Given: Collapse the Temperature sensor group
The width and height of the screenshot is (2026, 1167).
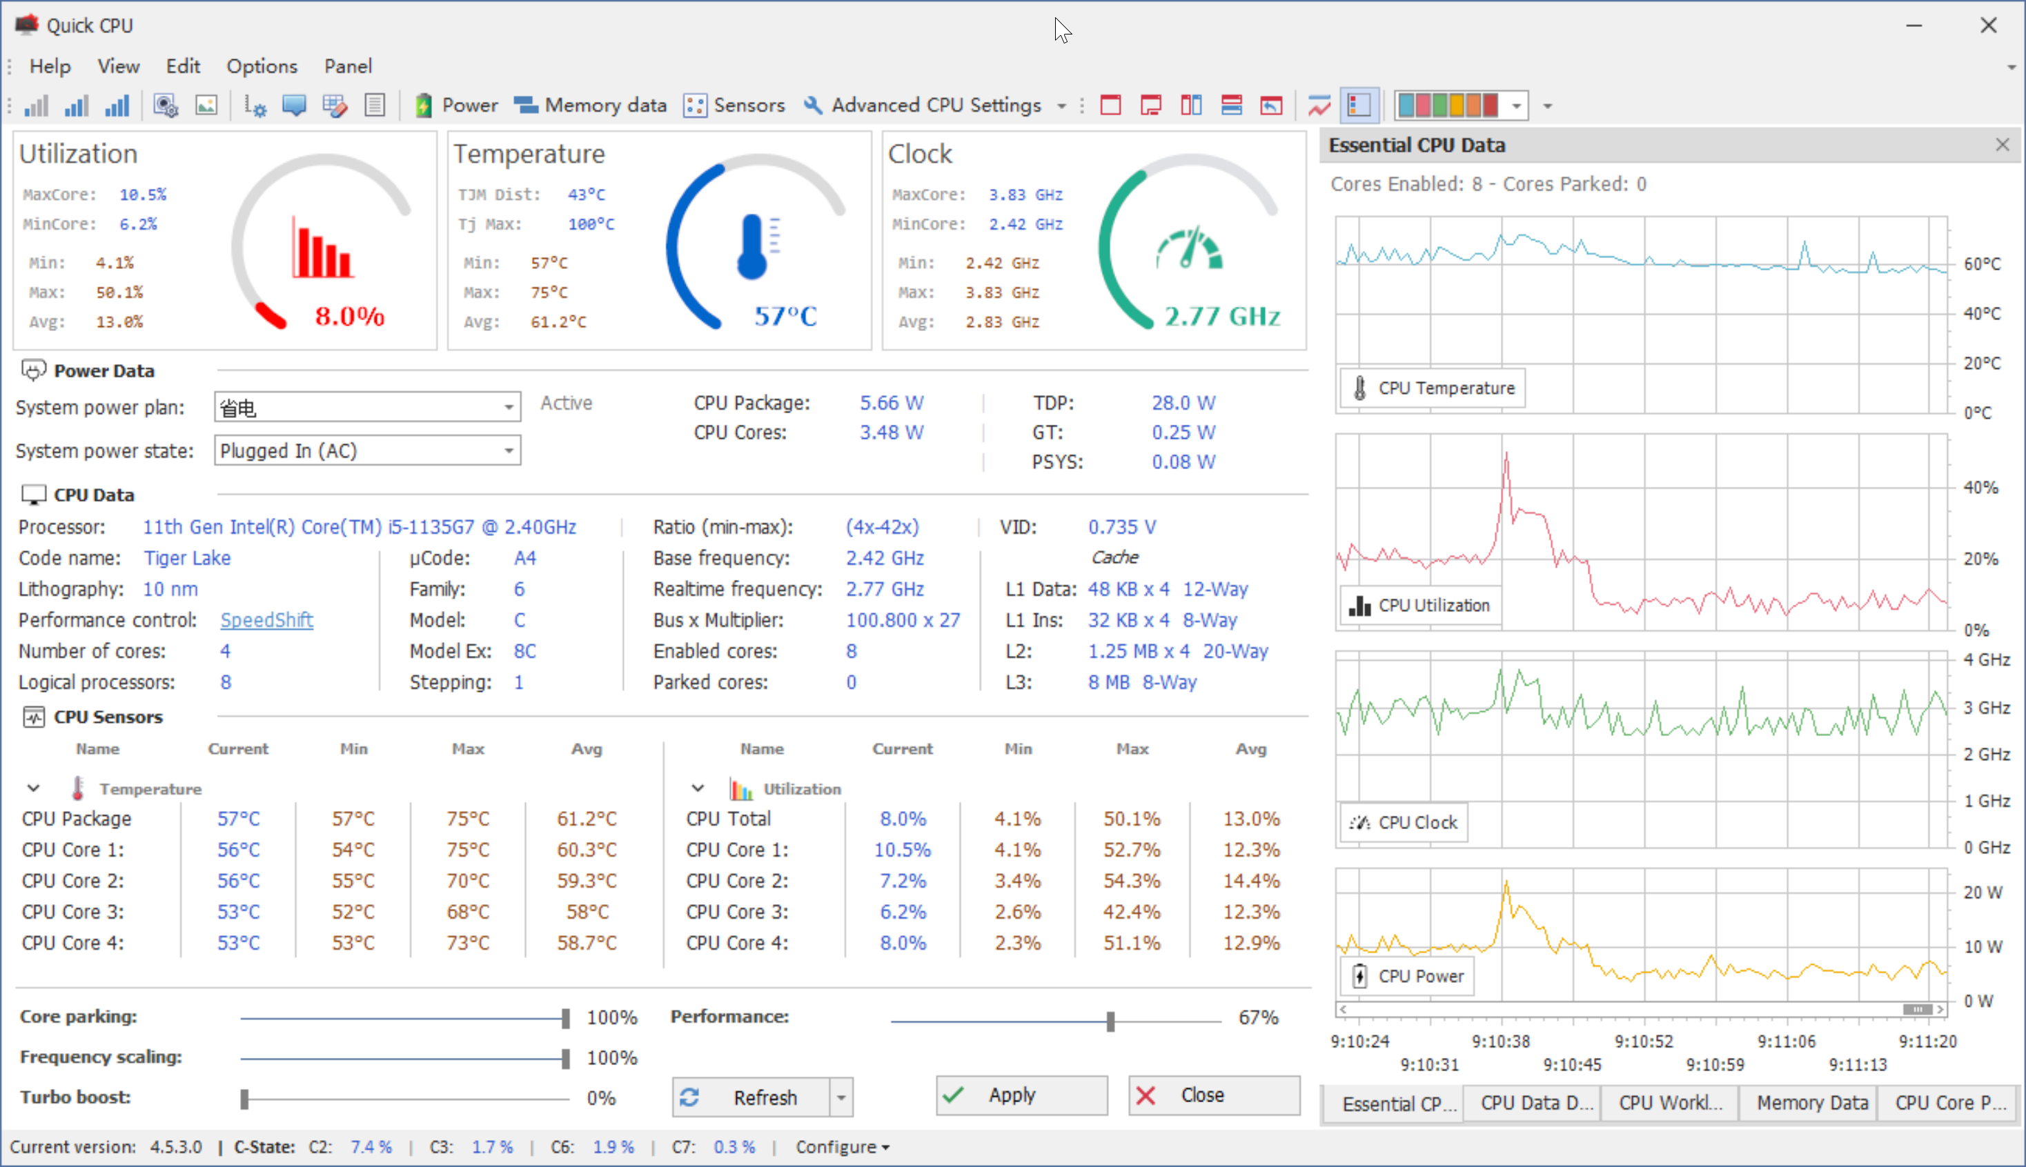Looking at the screenshot, I should 34,788.
